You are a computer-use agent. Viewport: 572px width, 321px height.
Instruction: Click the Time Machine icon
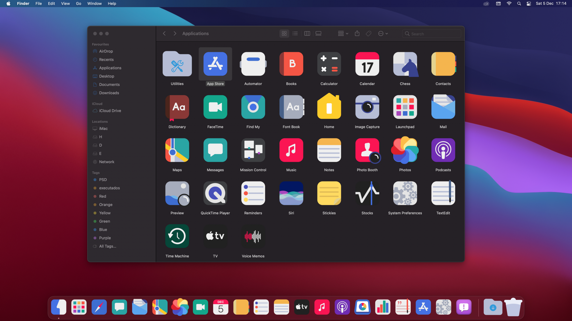[177, 236]
